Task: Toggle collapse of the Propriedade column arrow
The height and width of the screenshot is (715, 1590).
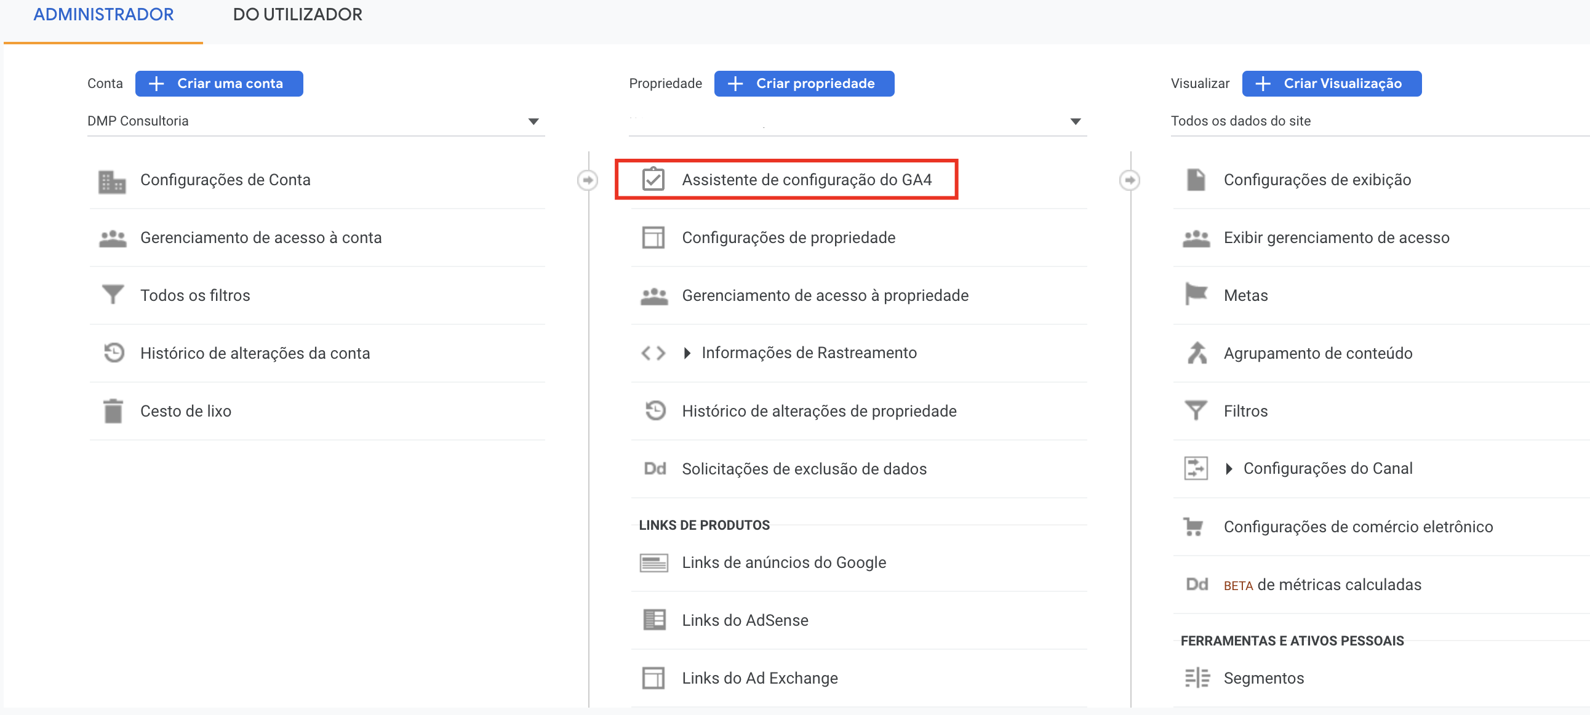Action: (x=588, y=180)
